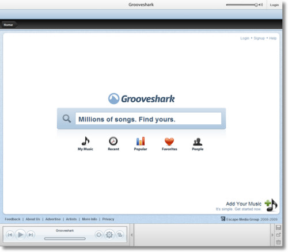Click Escape Media Group link
Image resolution: width=288 pixels, height=252 pixels.
pos(242,219)
